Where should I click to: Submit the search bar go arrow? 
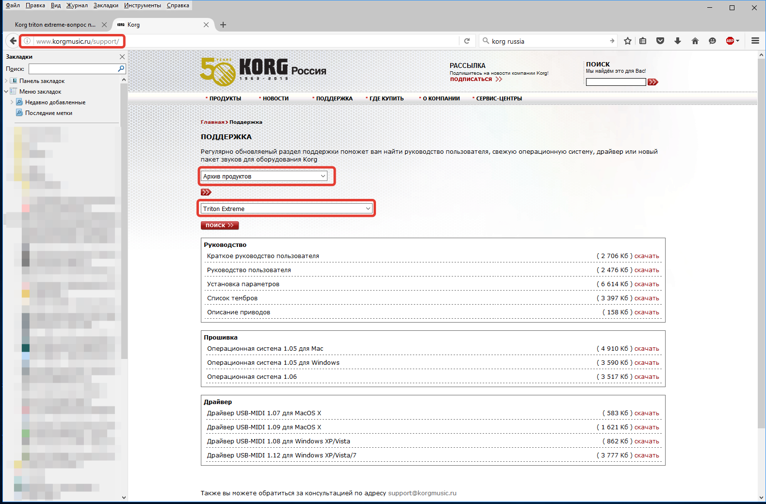612,41
